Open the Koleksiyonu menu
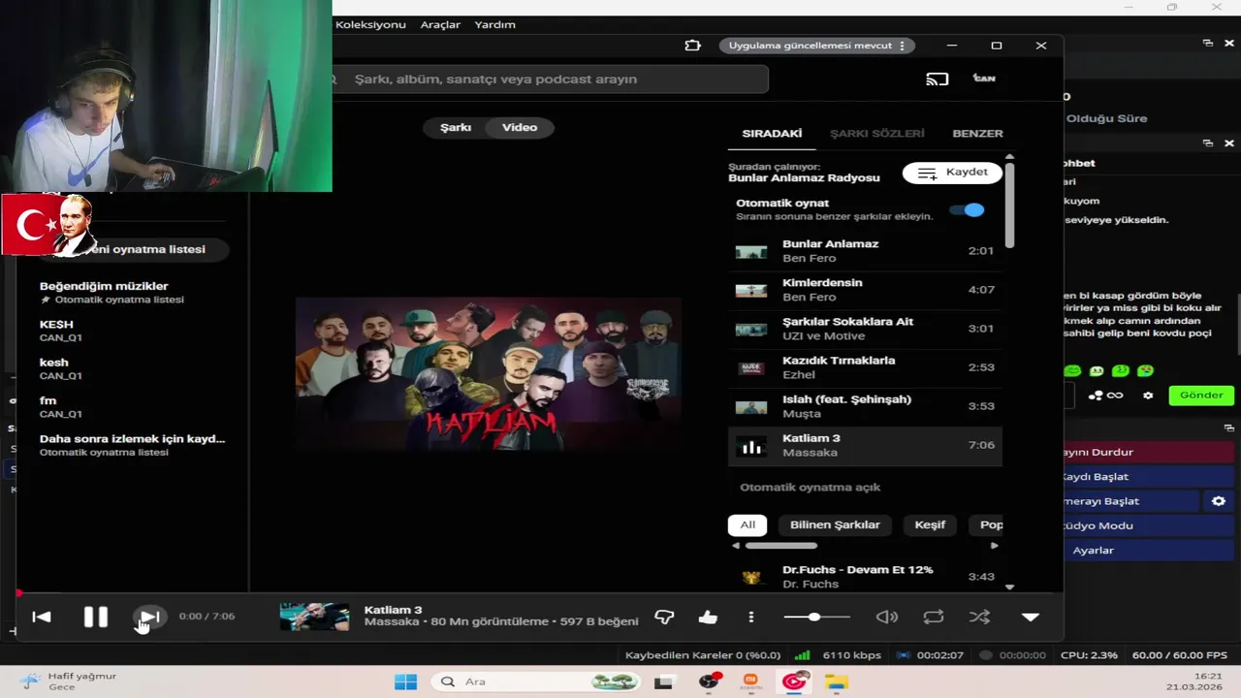1241x698 pixels. [370, 24]
